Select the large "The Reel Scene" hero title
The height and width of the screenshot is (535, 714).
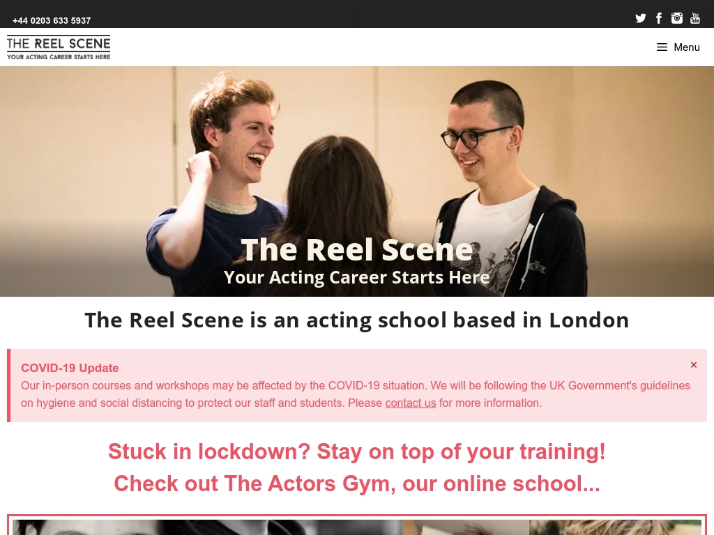click(357, 250)
